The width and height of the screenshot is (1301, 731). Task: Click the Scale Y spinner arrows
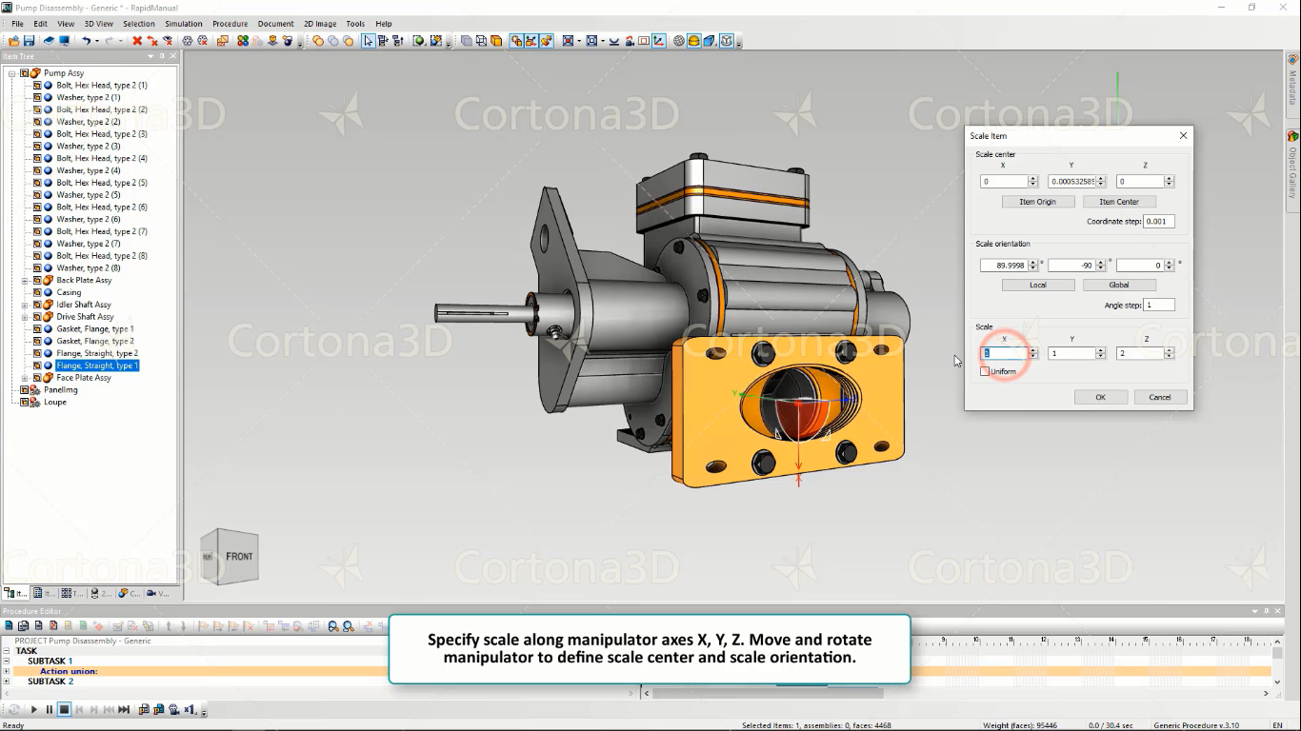(1101, 353)
